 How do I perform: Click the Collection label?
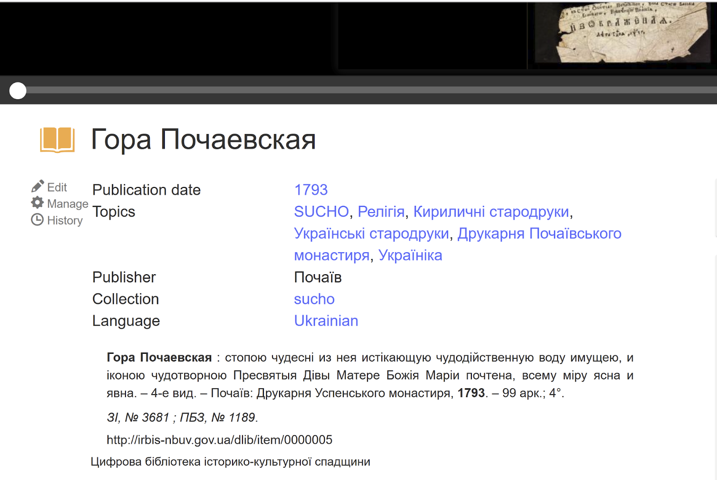126,299
